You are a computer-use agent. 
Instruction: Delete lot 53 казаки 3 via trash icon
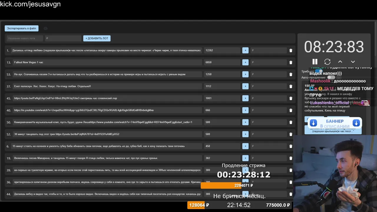291,74
